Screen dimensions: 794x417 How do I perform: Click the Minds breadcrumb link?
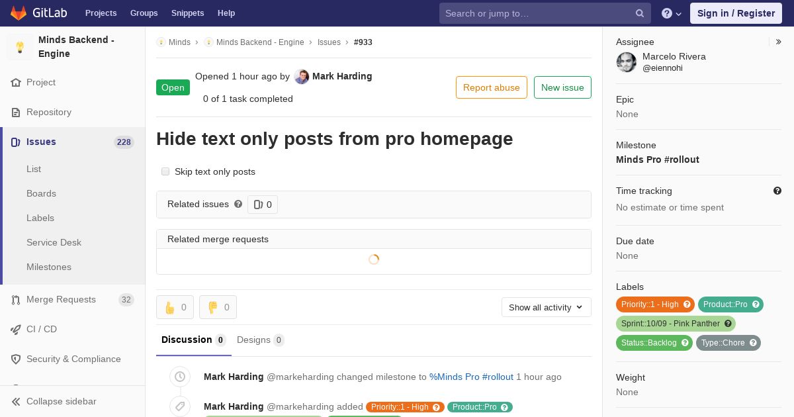(179, 42)
